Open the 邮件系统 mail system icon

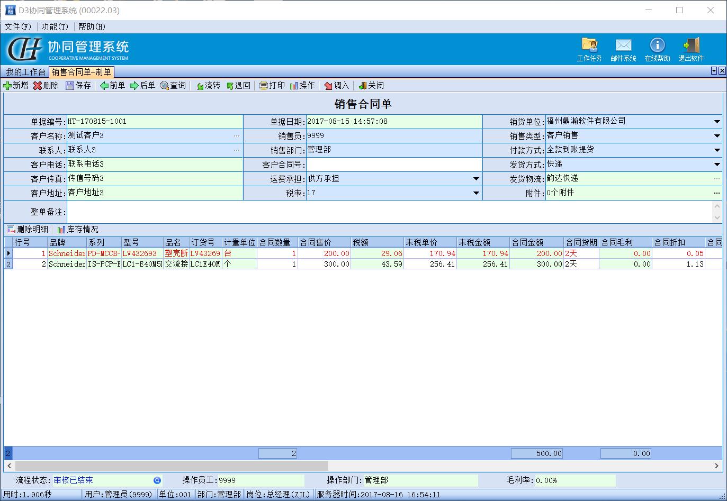point(623,50)
